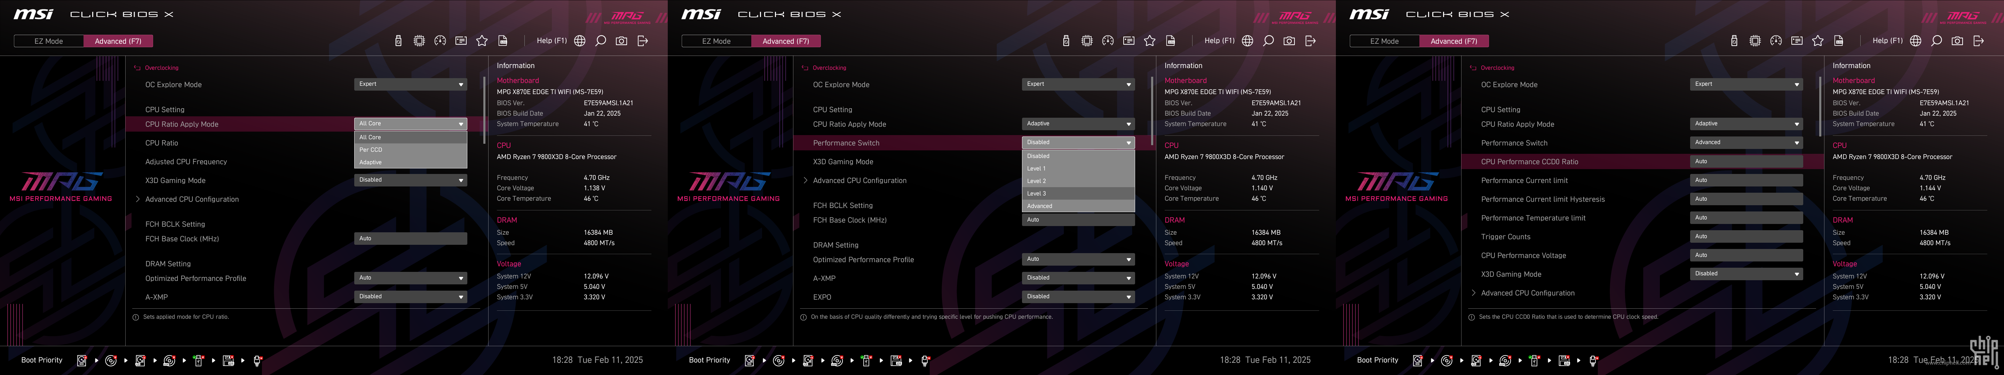The height and width of the screenshot is (375, 2004).
Task: Click CPU Performance CCD0 Ratio Auto field
Action: tap(1746, 161)
